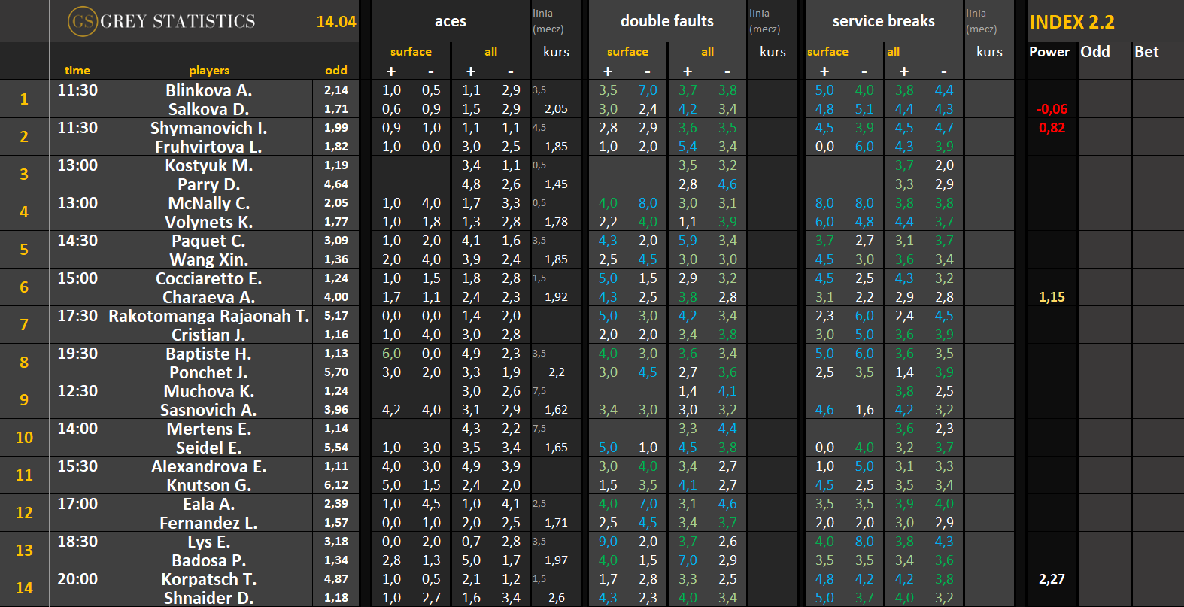Select the Power value 2,27

[1051, 579]
